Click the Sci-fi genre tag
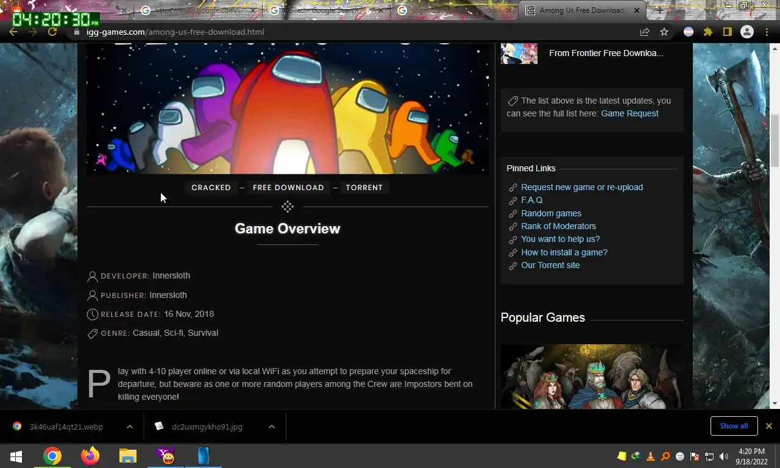This screenshot has height=468, width=780. click(173, 333)
